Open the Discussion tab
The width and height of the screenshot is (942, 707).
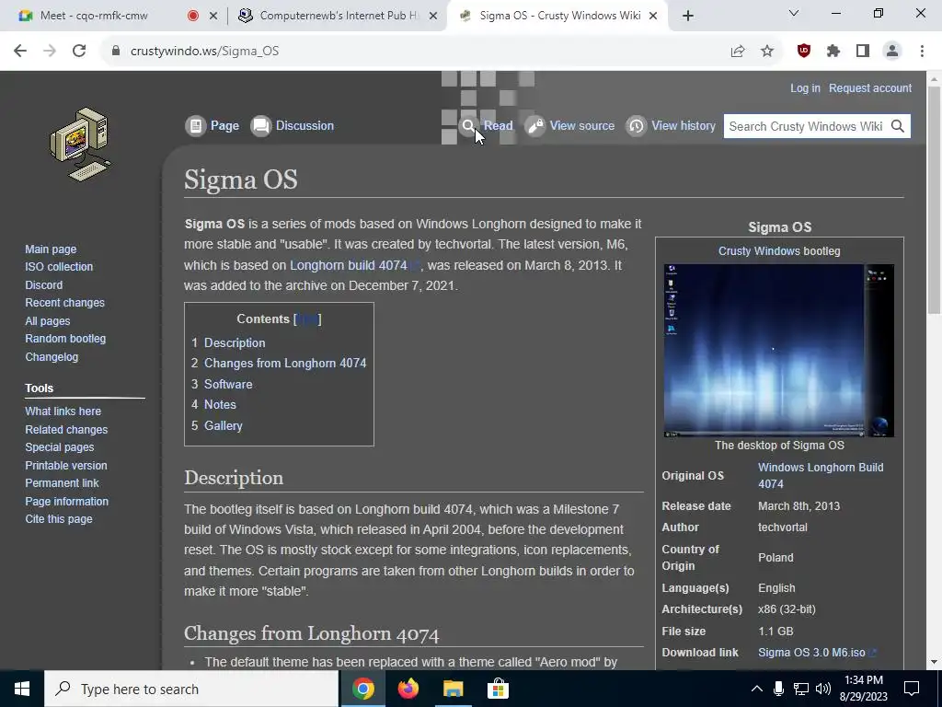(292, 125)
